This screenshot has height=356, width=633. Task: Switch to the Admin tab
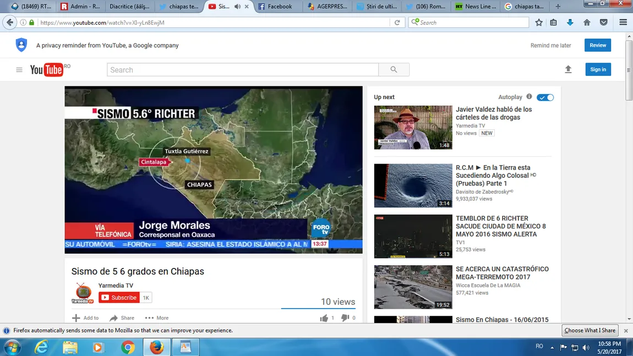pyautogui.click(x=80, y=7)
